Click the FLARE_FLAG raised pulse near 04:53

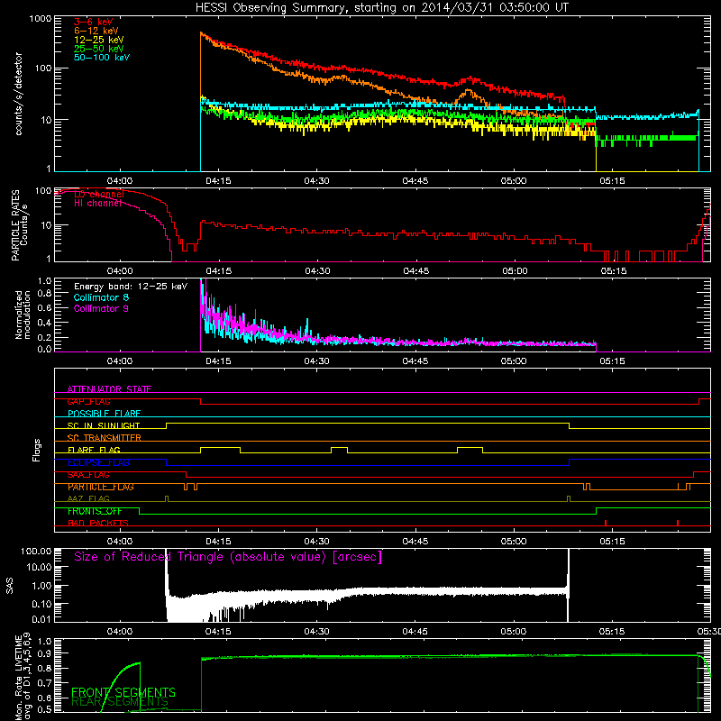click(x=470, y=450)
